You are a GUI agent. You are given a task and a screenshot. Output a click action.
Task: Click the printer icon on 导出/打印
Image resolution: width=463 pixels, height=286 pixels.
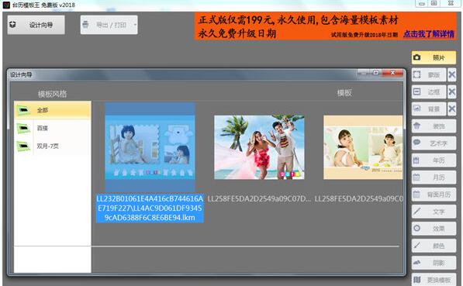coord(85,25)
